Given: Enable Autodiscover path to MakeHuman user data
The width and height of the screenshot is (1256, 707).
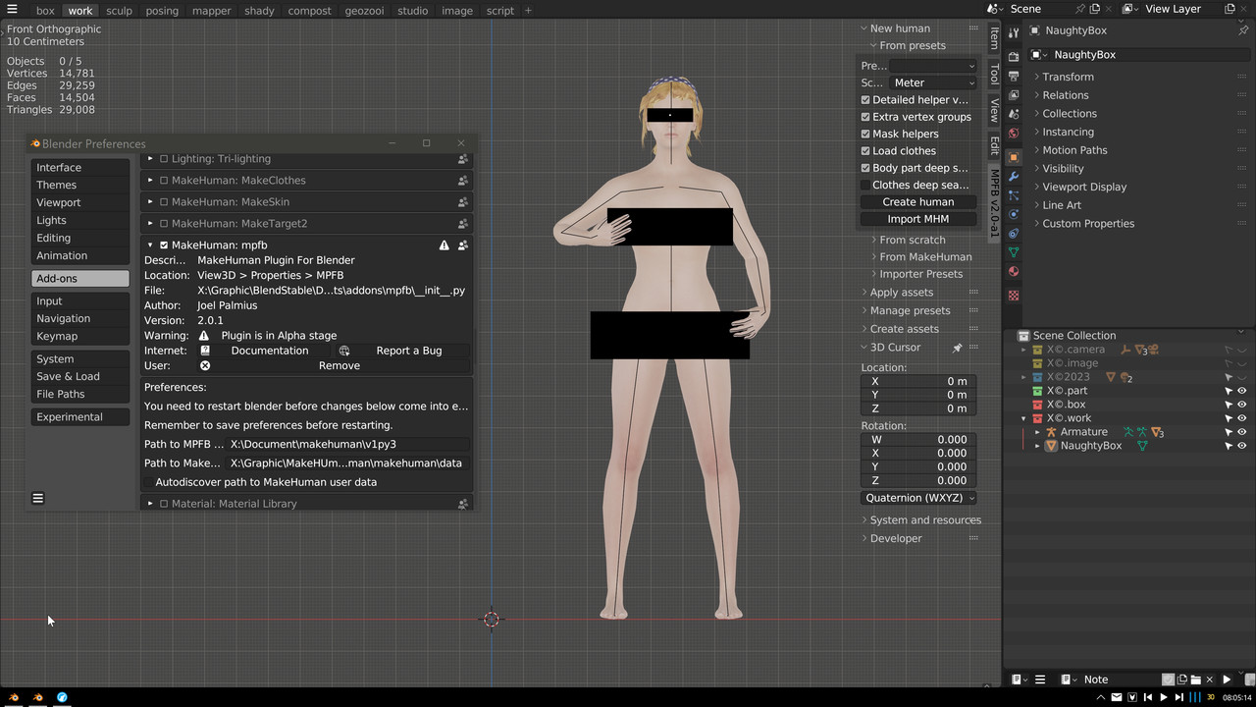Looking at the screenshot, I should 148,482.
